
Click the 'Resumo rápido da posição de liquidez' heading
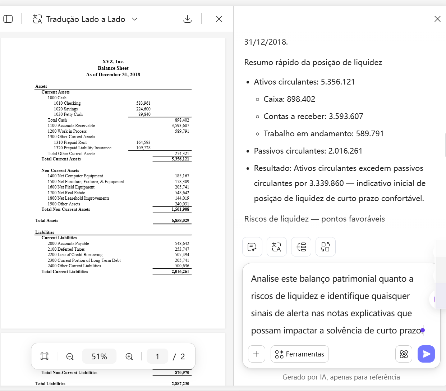(313, 62)
